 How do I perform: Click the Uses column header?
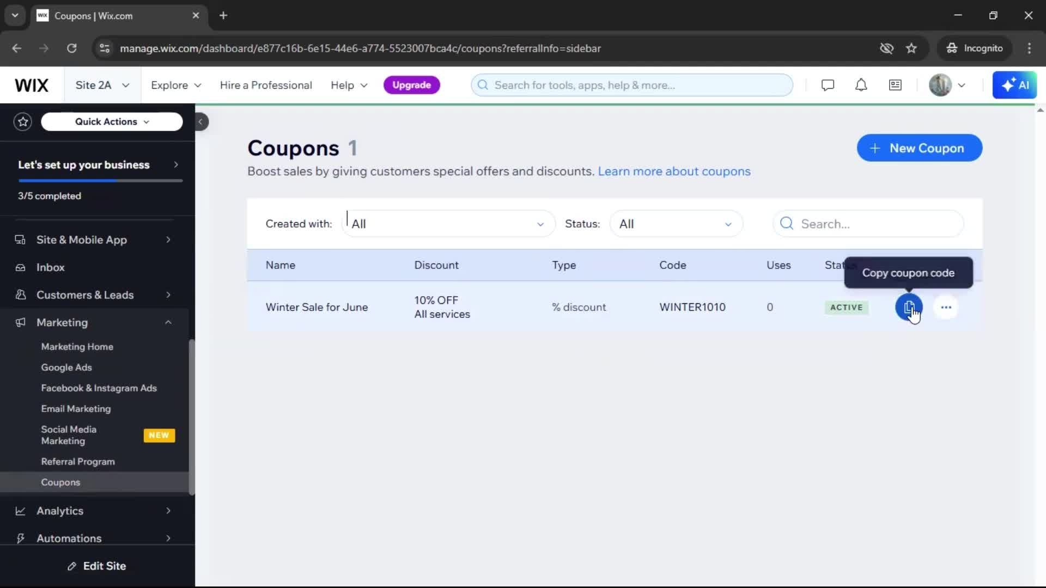779,265
